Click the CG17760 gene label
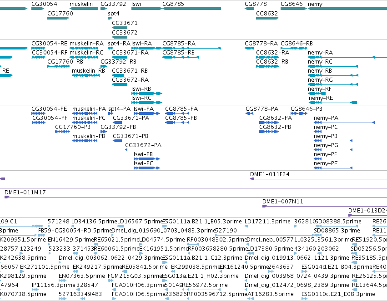This screenshot has width=387, height=301. point(60,13)
